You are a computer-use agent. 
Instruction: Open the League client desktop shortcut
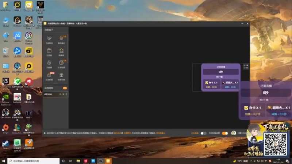(x=17, y=129)
